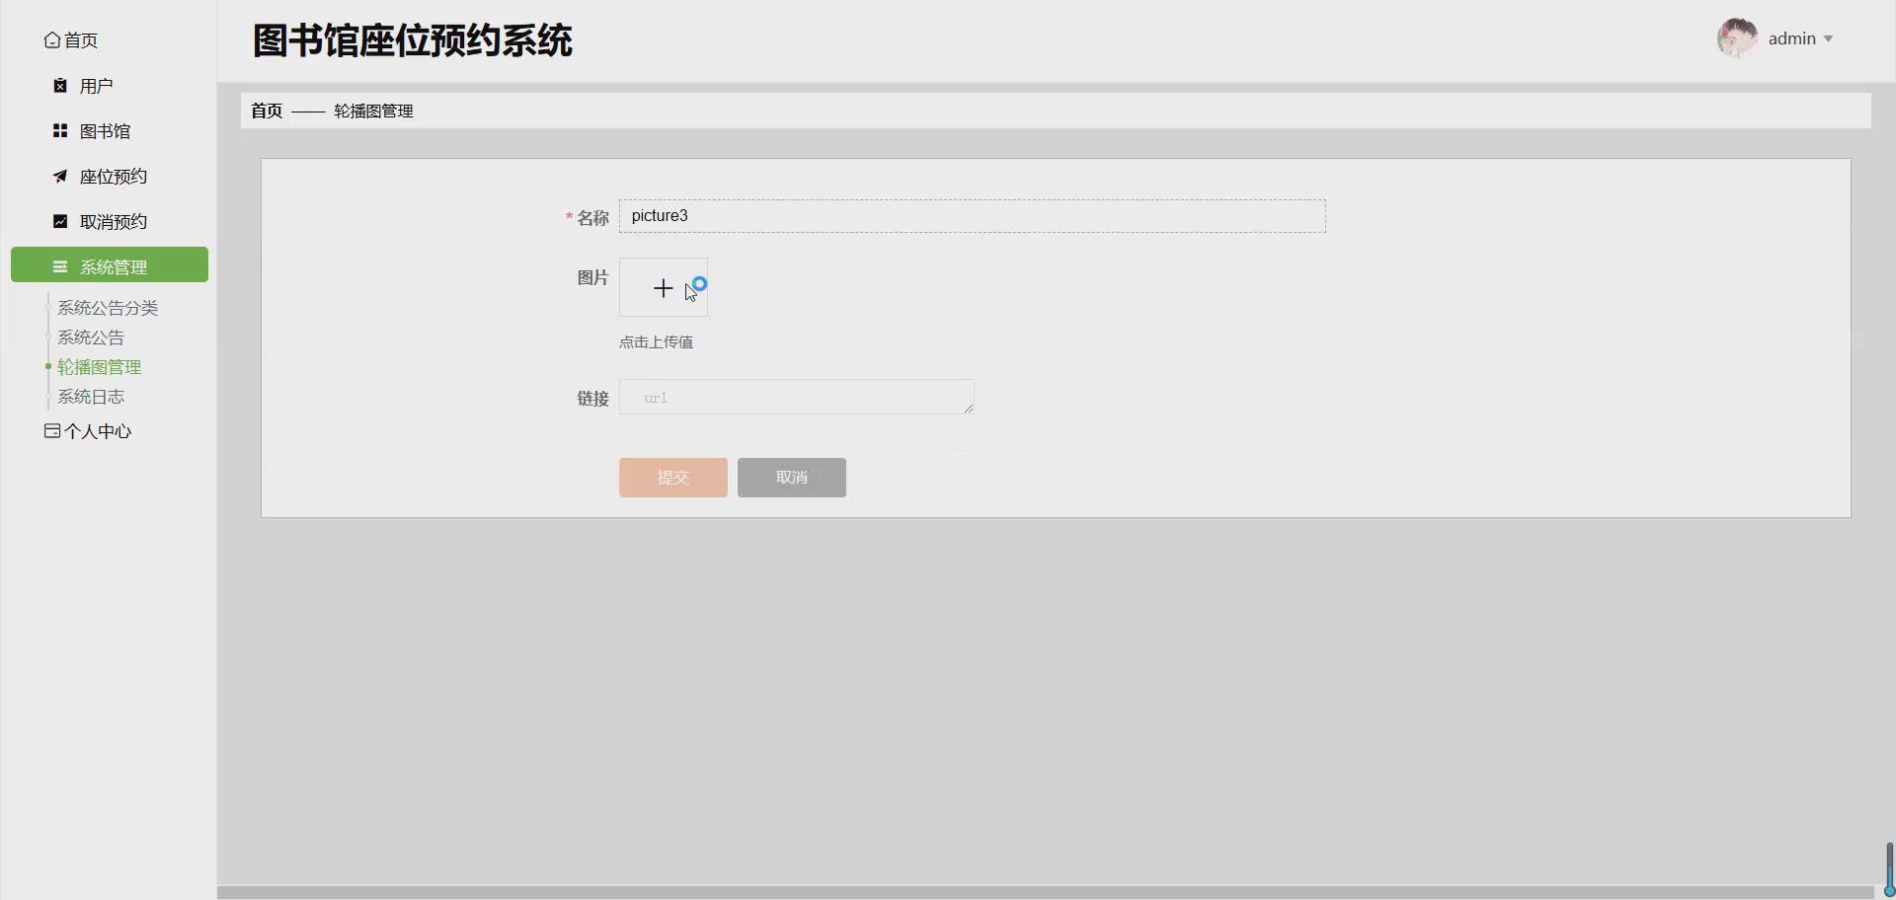Open the 系统日志 system log page

pos(92,396)
